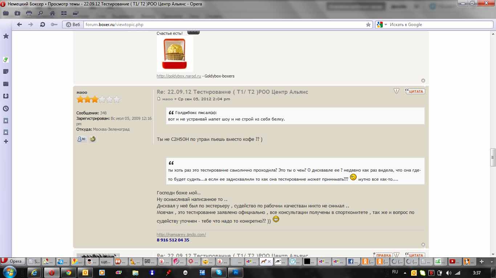This screenshot has width=496, height=278.
Task: Switch to the YouTube tab
Action: coord(452,261)
